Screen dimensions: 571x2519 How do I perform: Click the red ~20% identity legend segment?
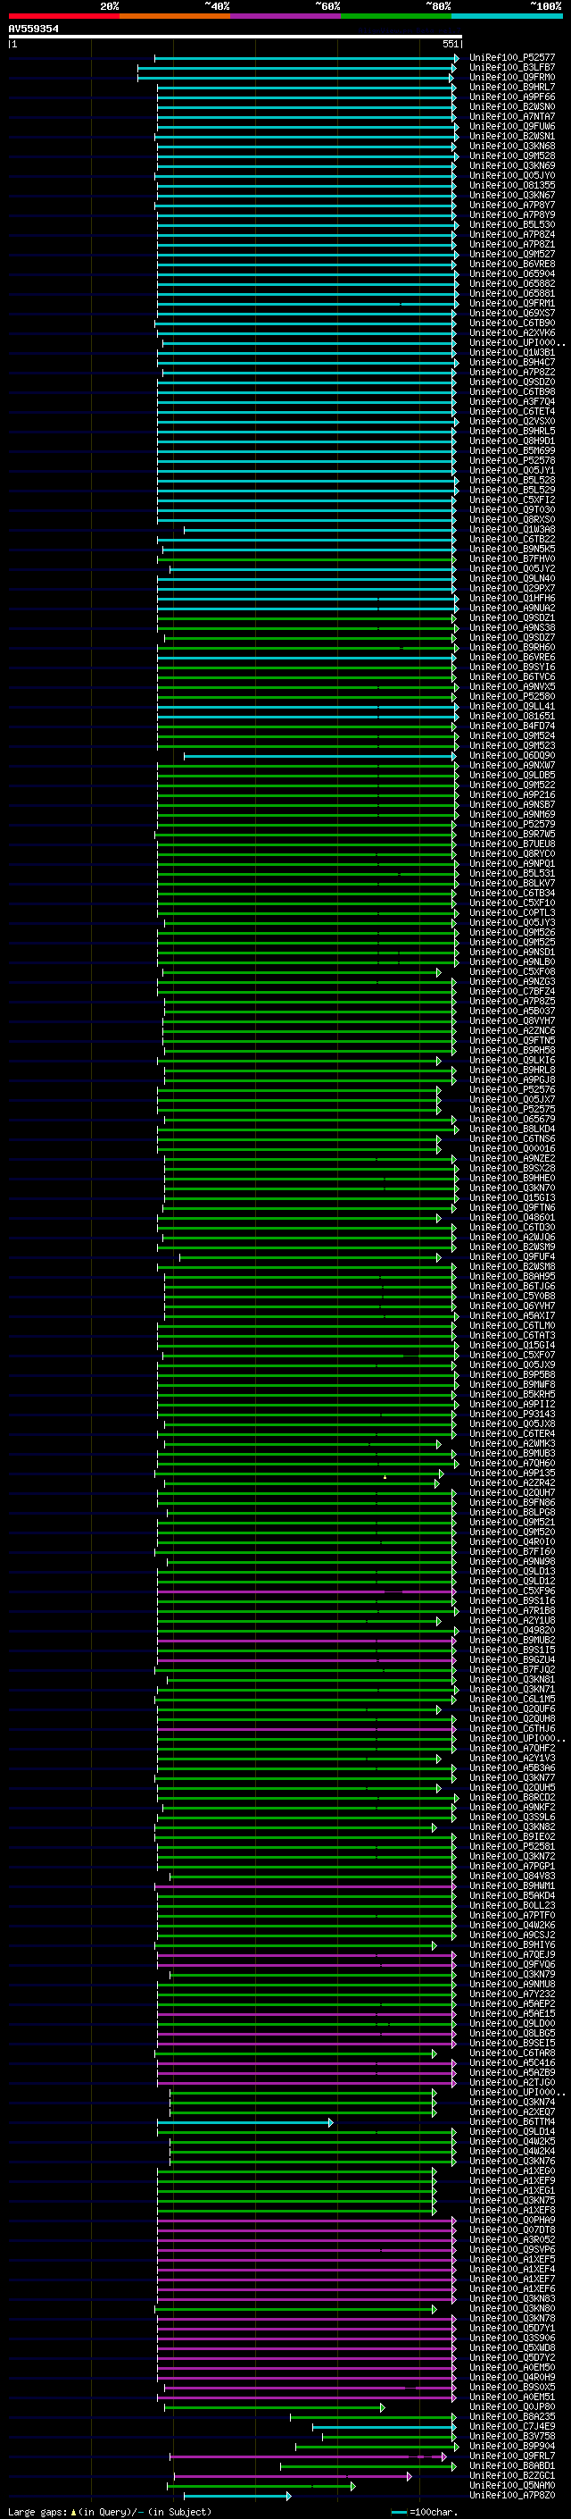[x=63, y=16]
